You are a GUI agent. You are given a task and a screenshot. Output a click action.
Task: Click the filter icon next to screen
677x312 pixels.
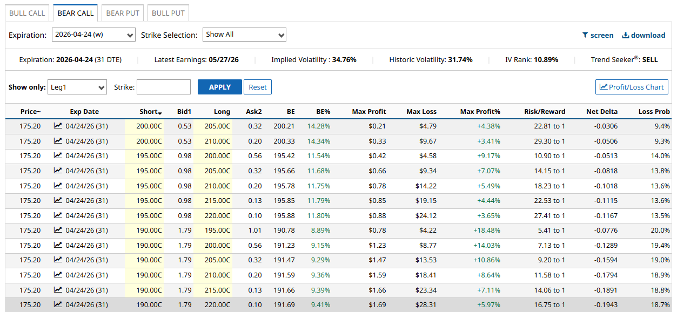[585, 35]
